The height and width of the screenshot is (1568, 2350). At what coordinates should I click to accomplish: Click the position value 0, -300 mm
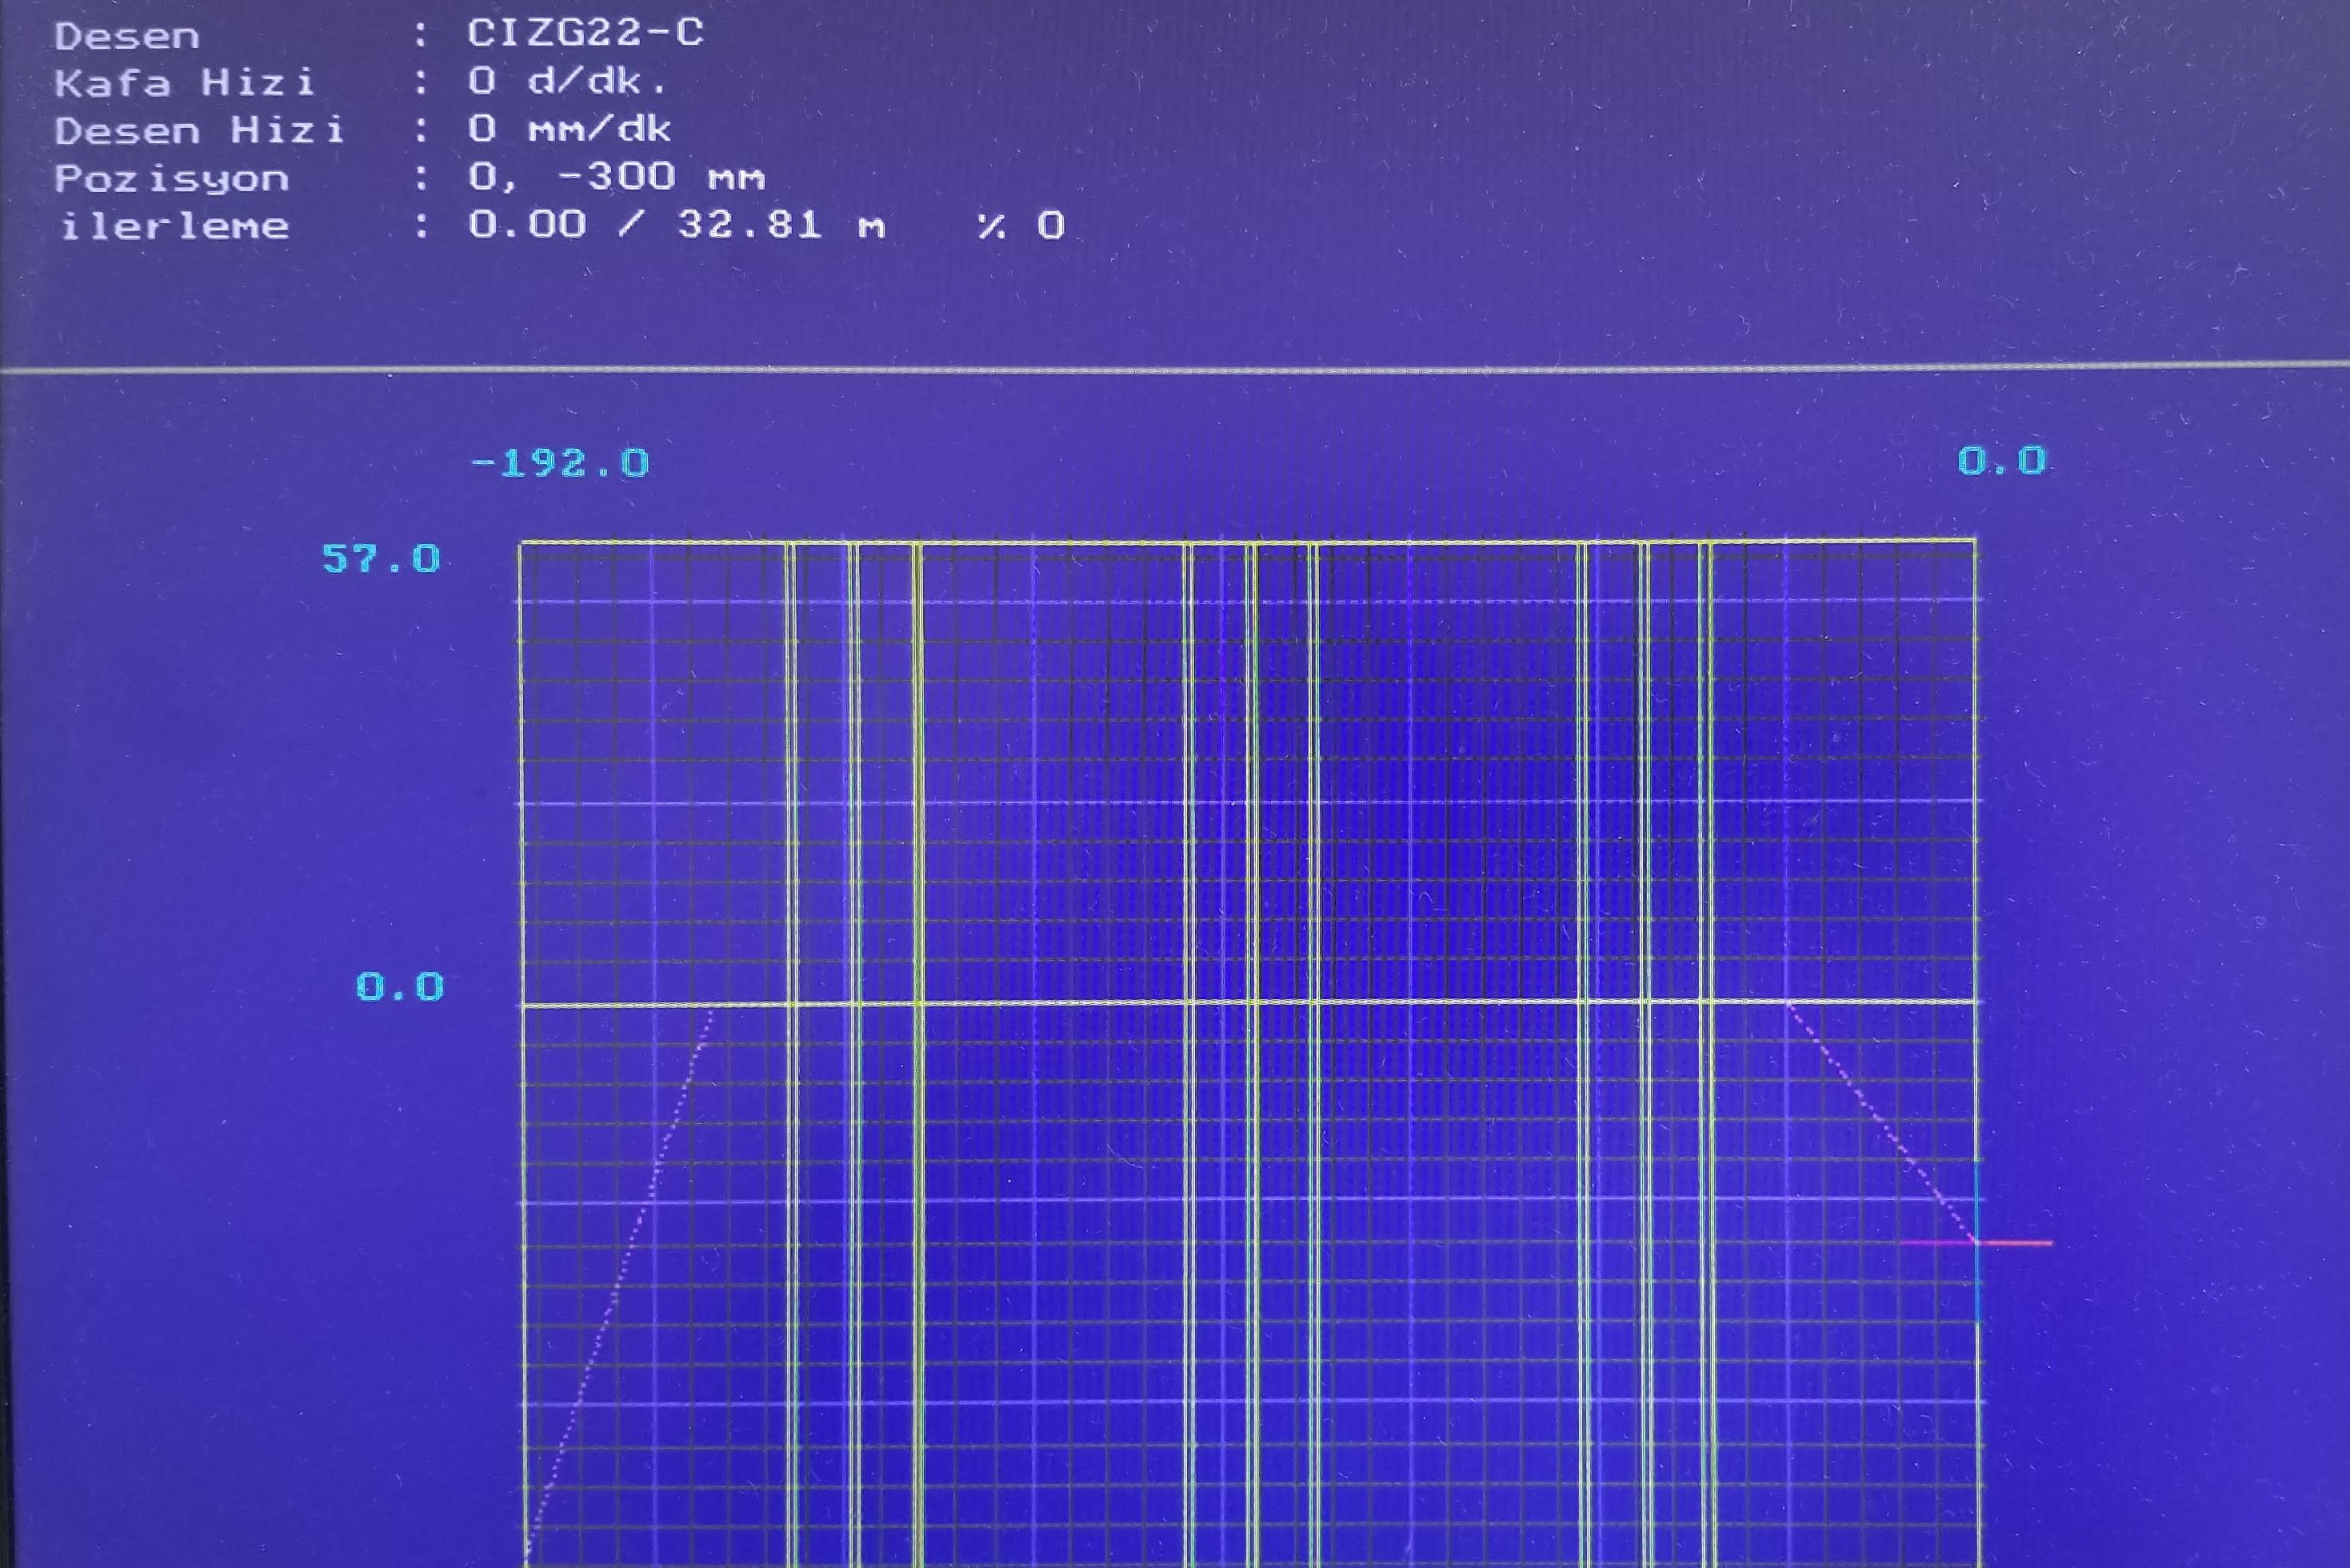[x=617, y=177]
